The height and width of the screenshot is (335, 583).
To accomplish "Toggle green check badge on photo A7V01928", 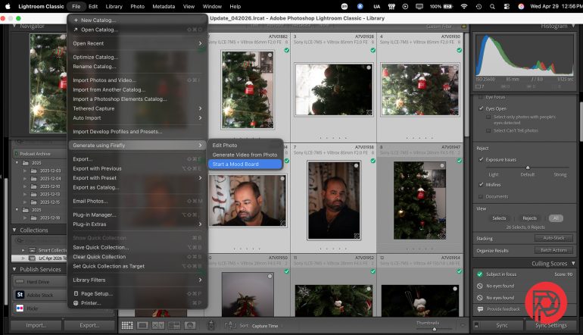I will click(373, 50).
